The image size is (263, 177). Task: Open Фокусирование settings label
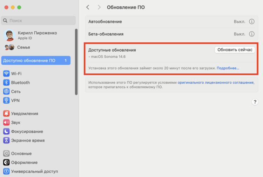tap(27, 131)
